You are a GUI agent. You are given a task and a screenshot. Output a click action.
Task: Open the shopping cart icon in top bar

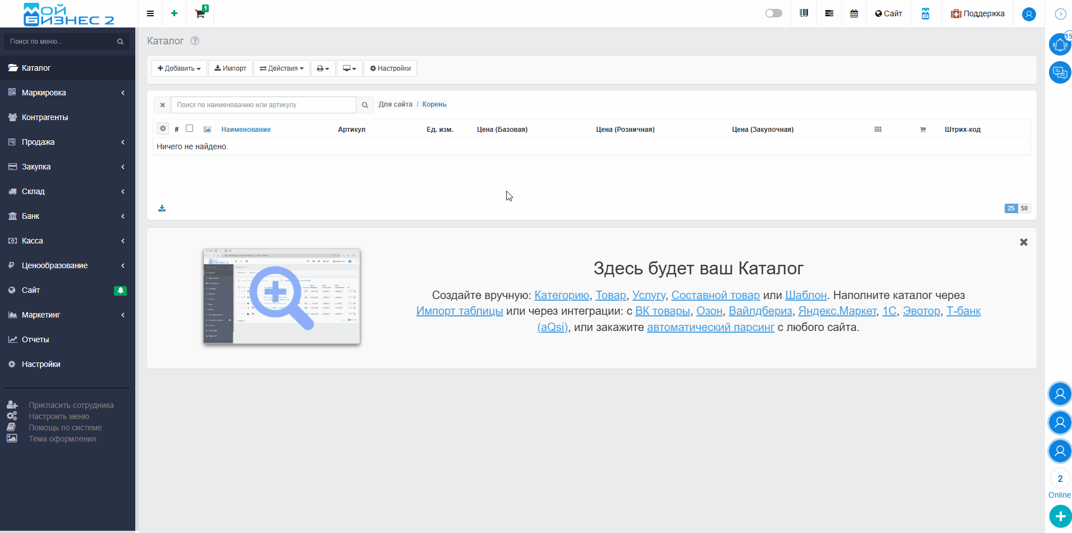pos(200,13)
